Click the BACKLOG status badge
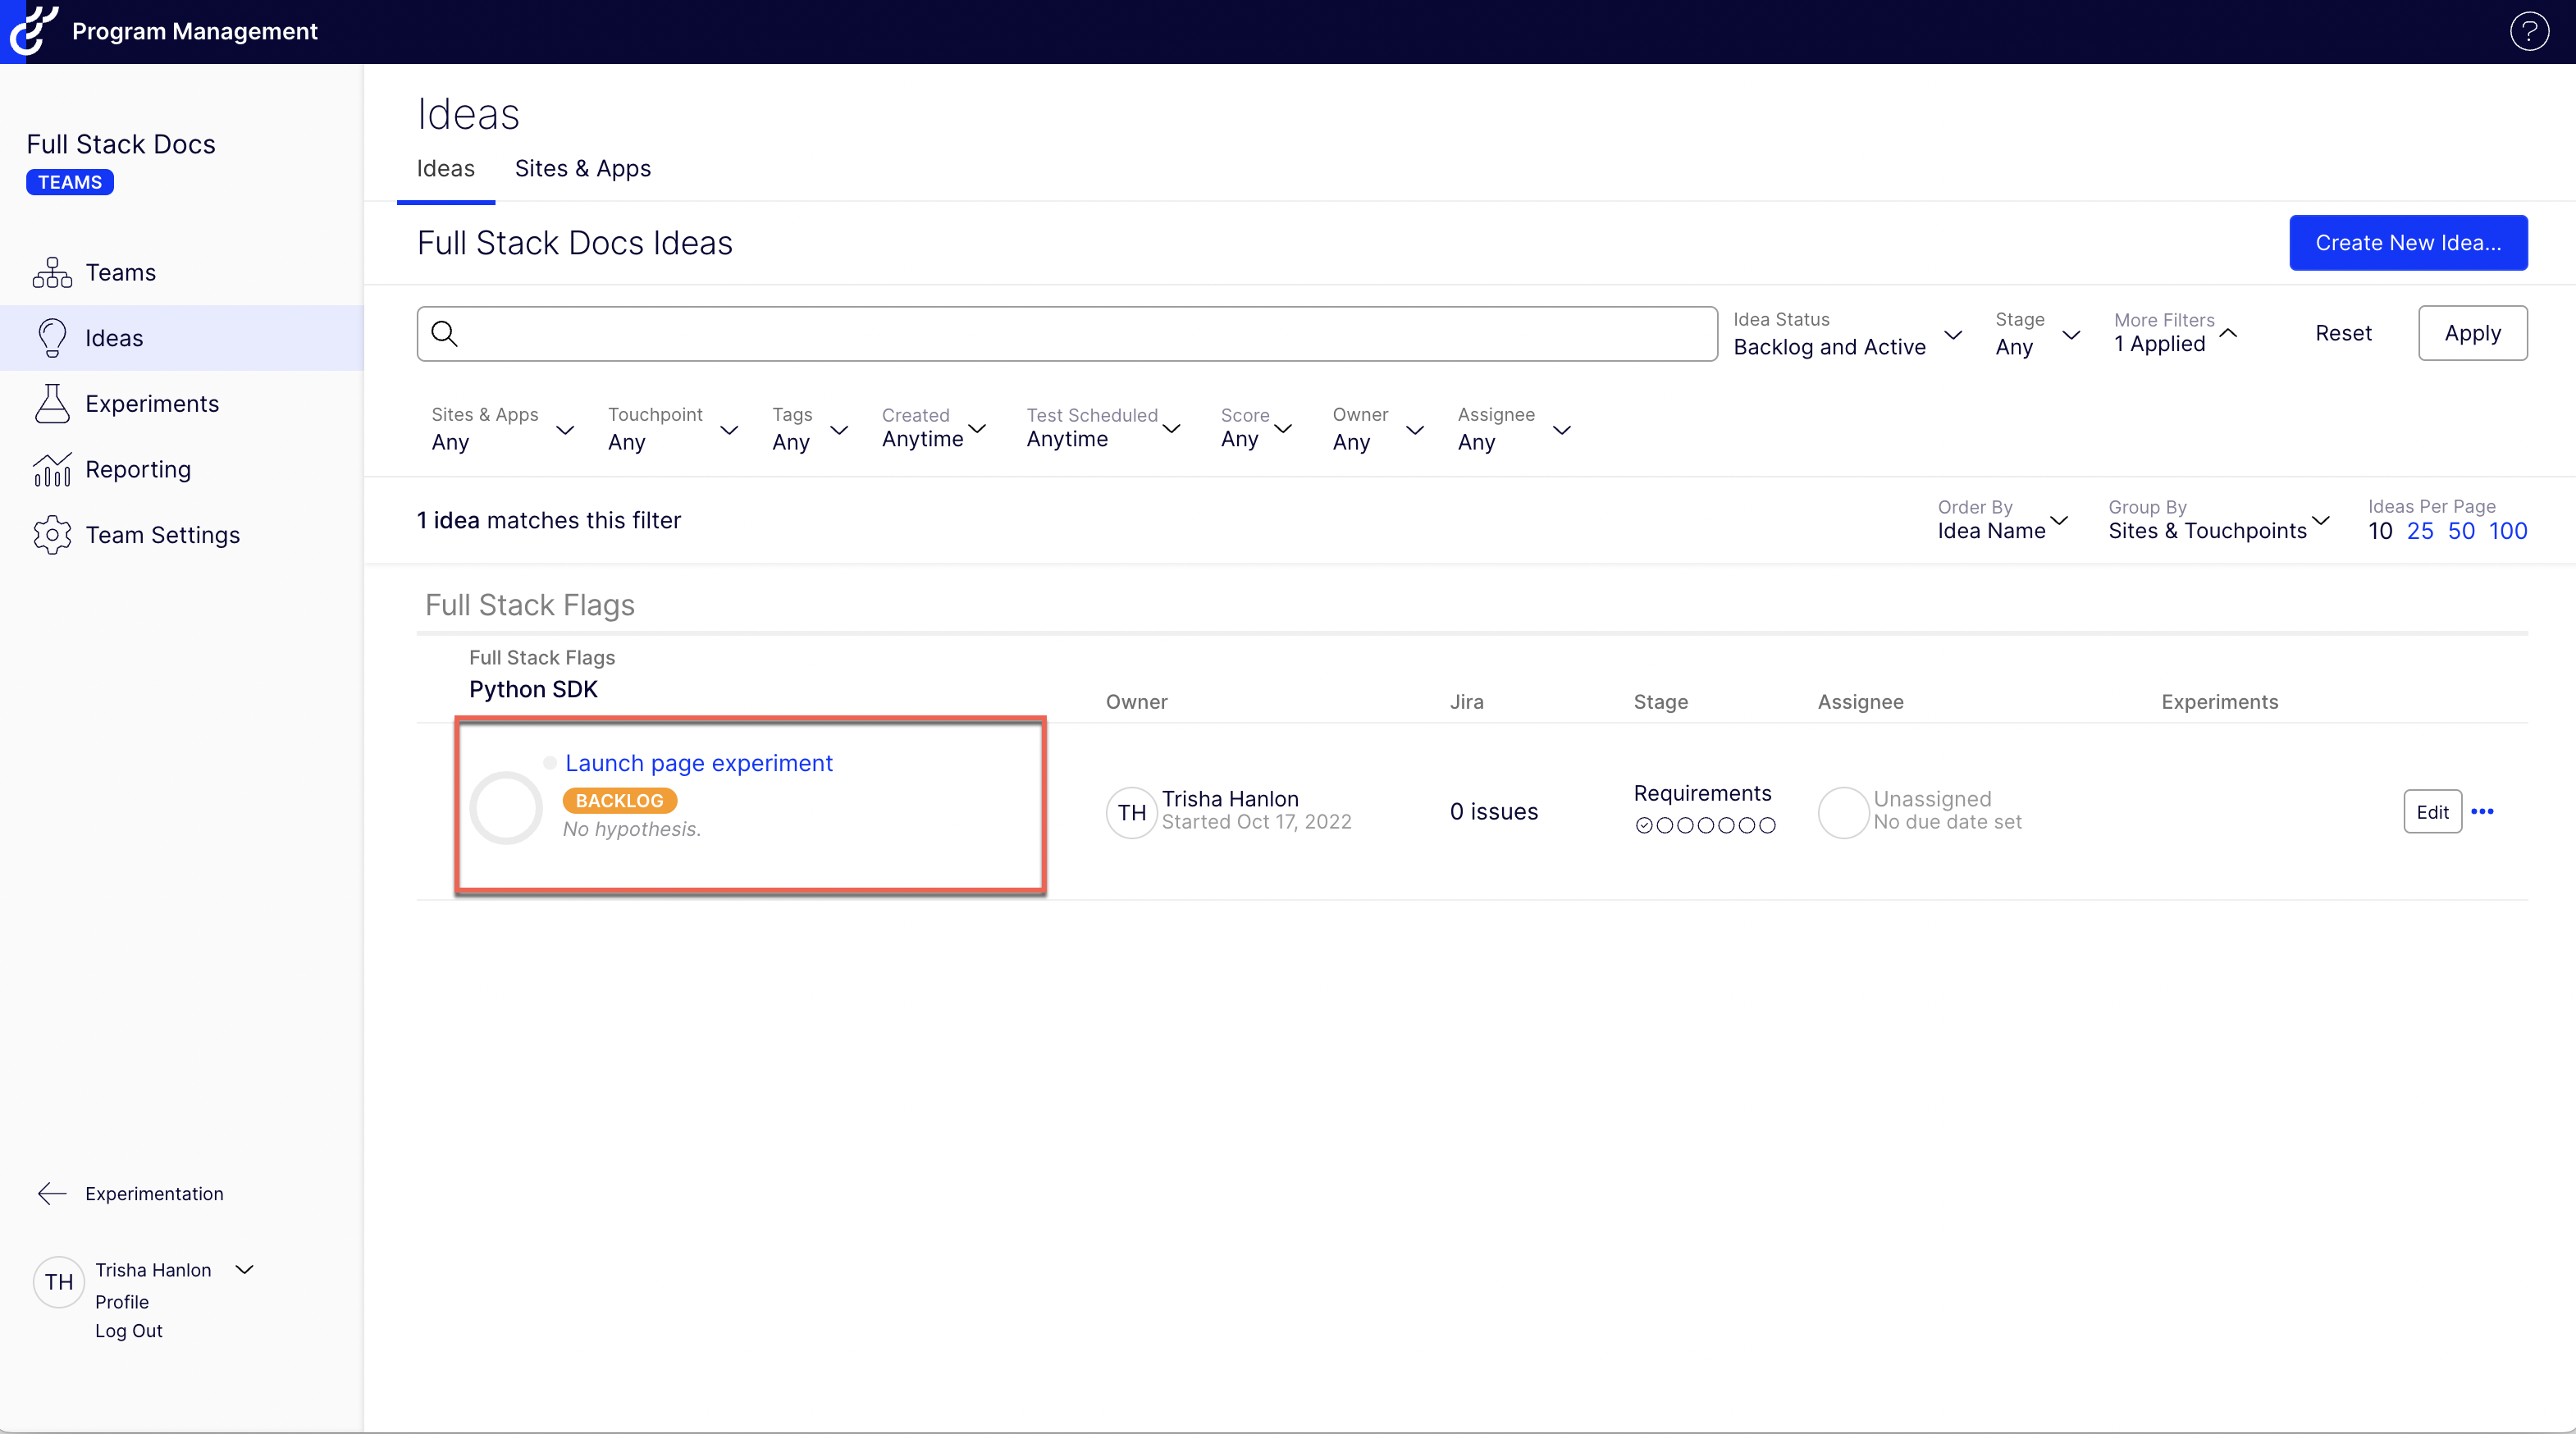 tap(619, 800)
